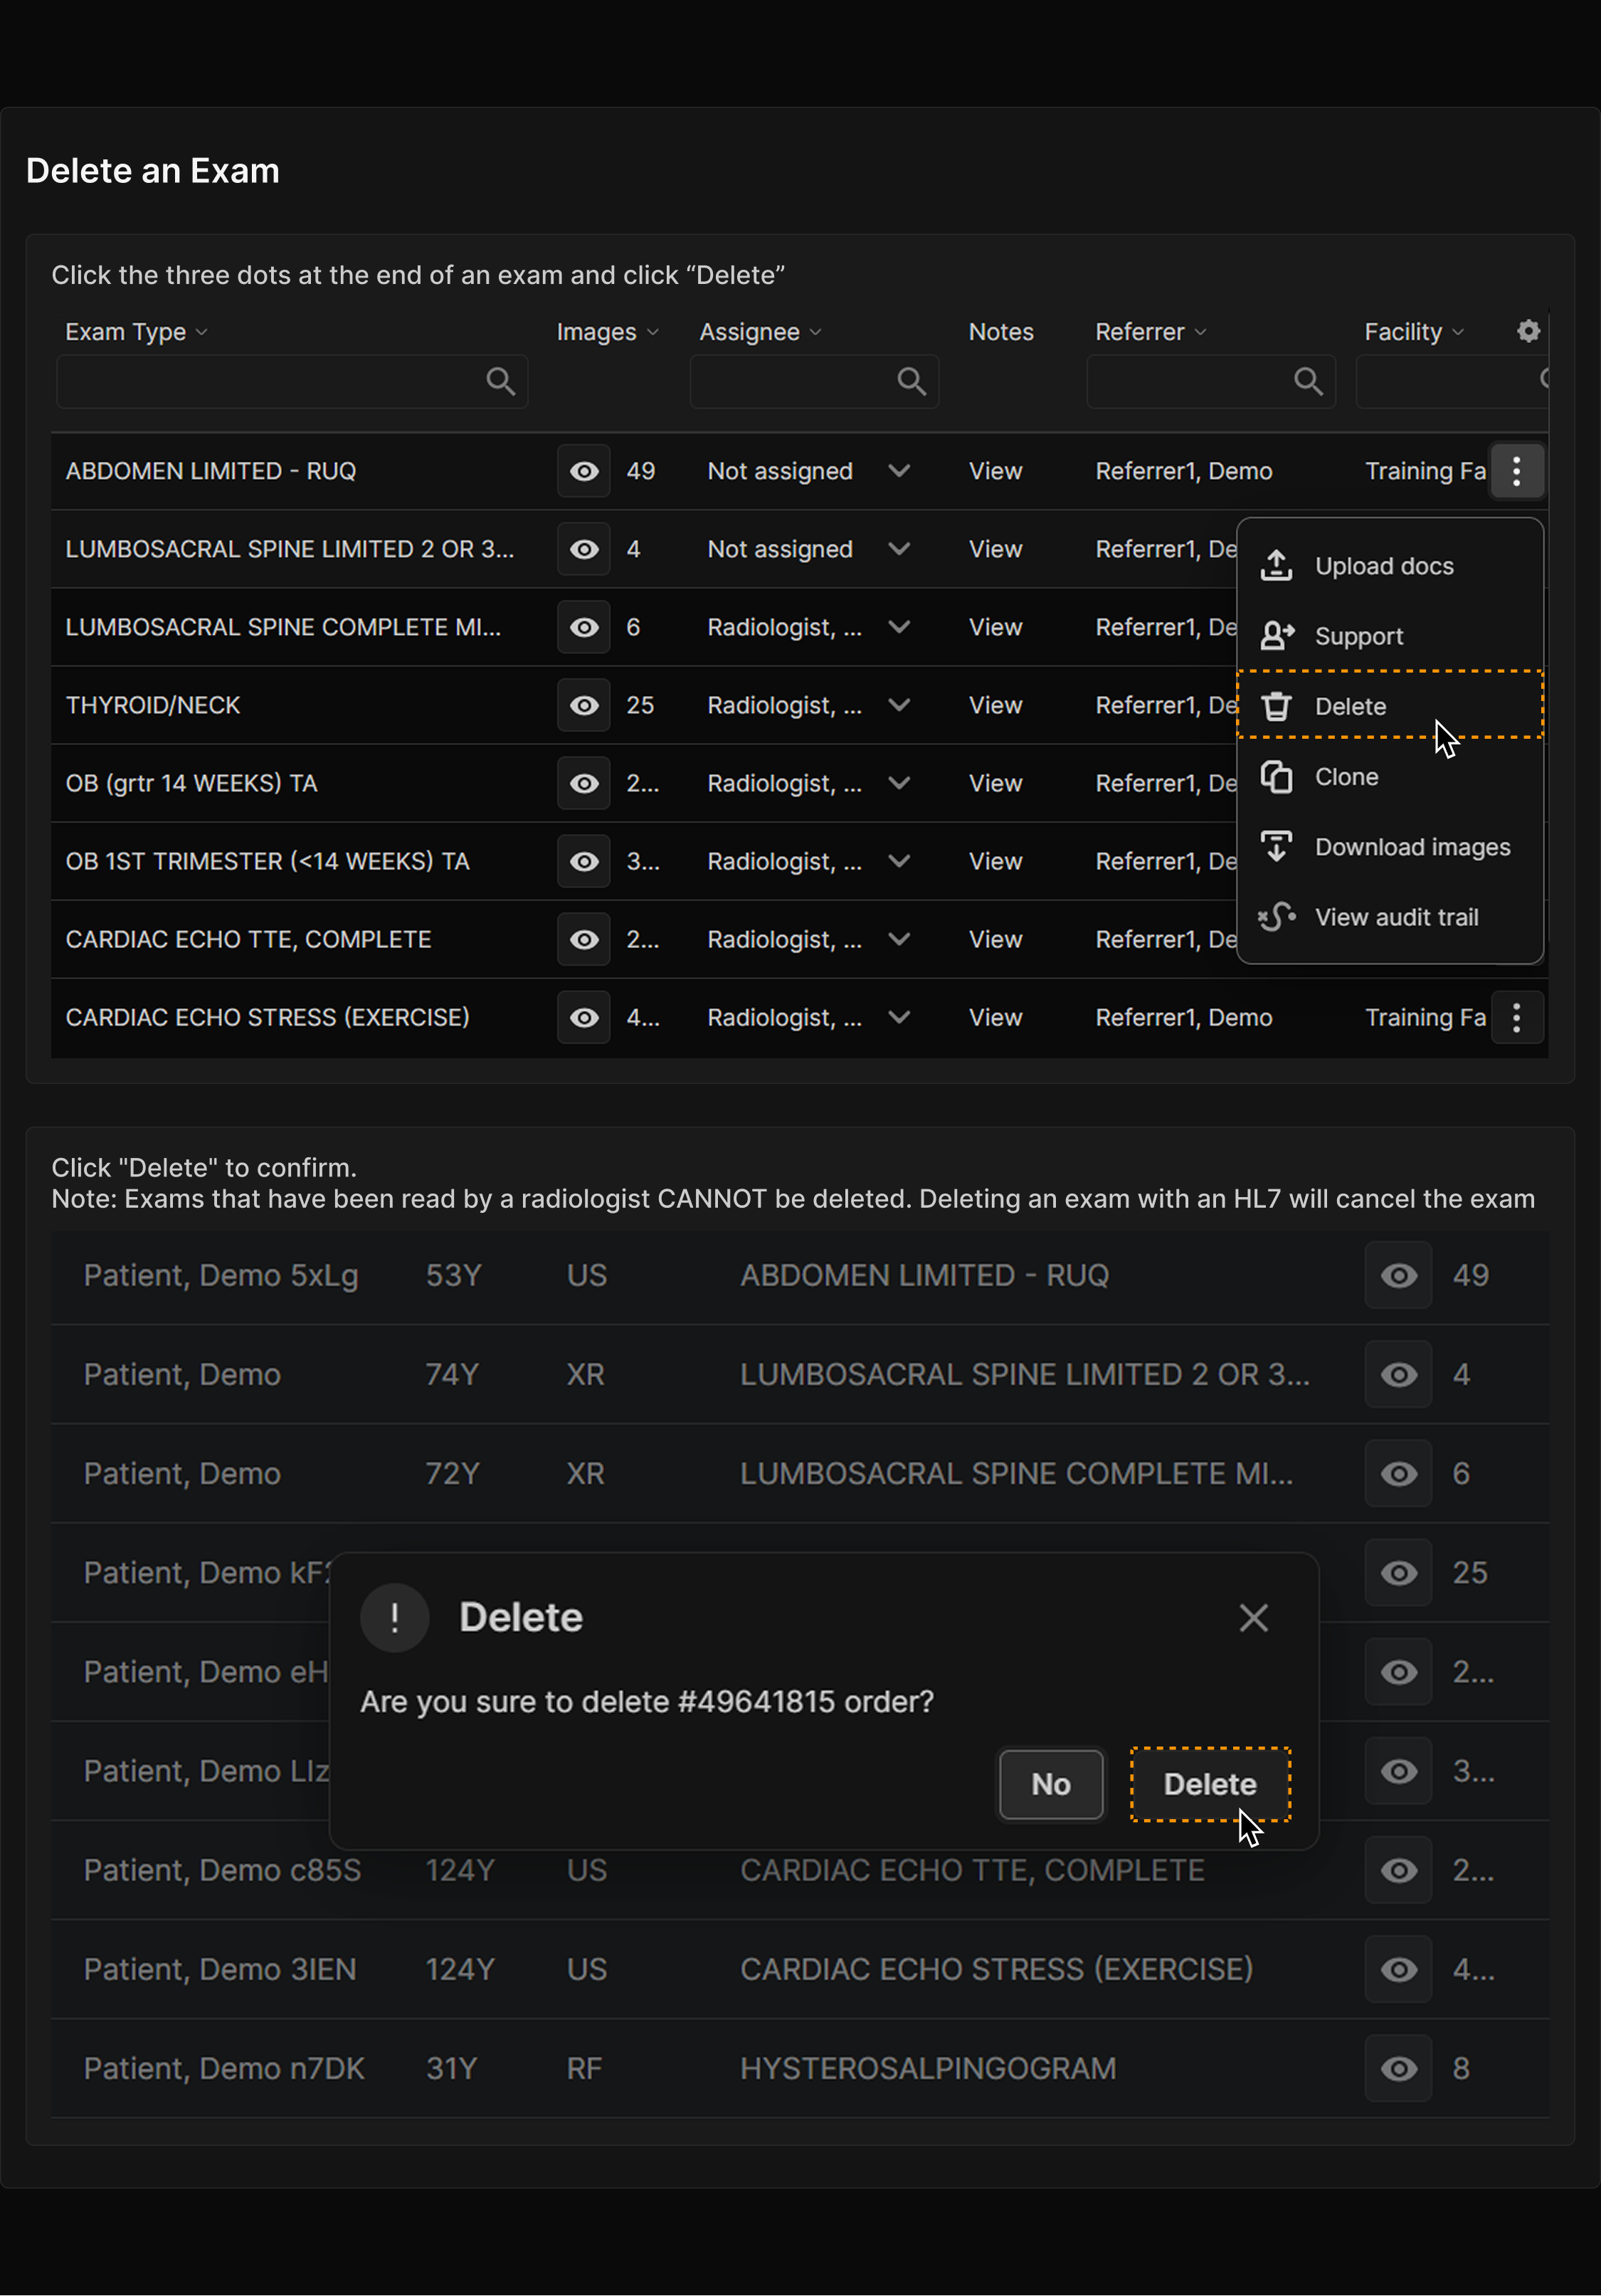Sort by Images column header
This screenshot has height=2296, width=1601.
tap(607, 332)
